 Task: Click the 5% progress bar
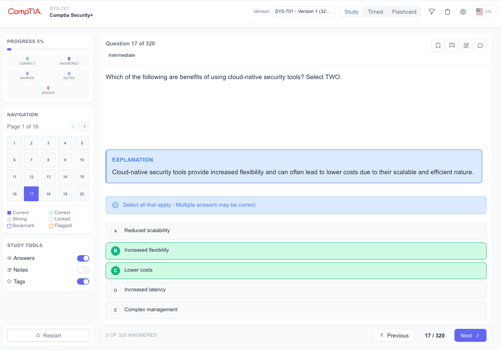coord(48,49)
